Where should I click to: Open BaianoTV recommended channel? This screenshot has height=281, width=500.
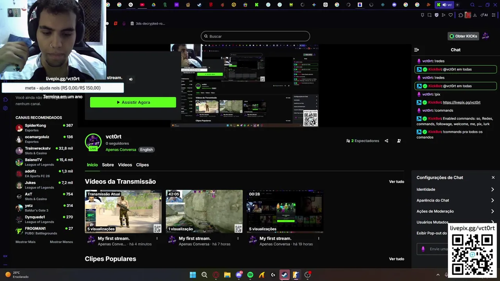(x=44, y=162)
